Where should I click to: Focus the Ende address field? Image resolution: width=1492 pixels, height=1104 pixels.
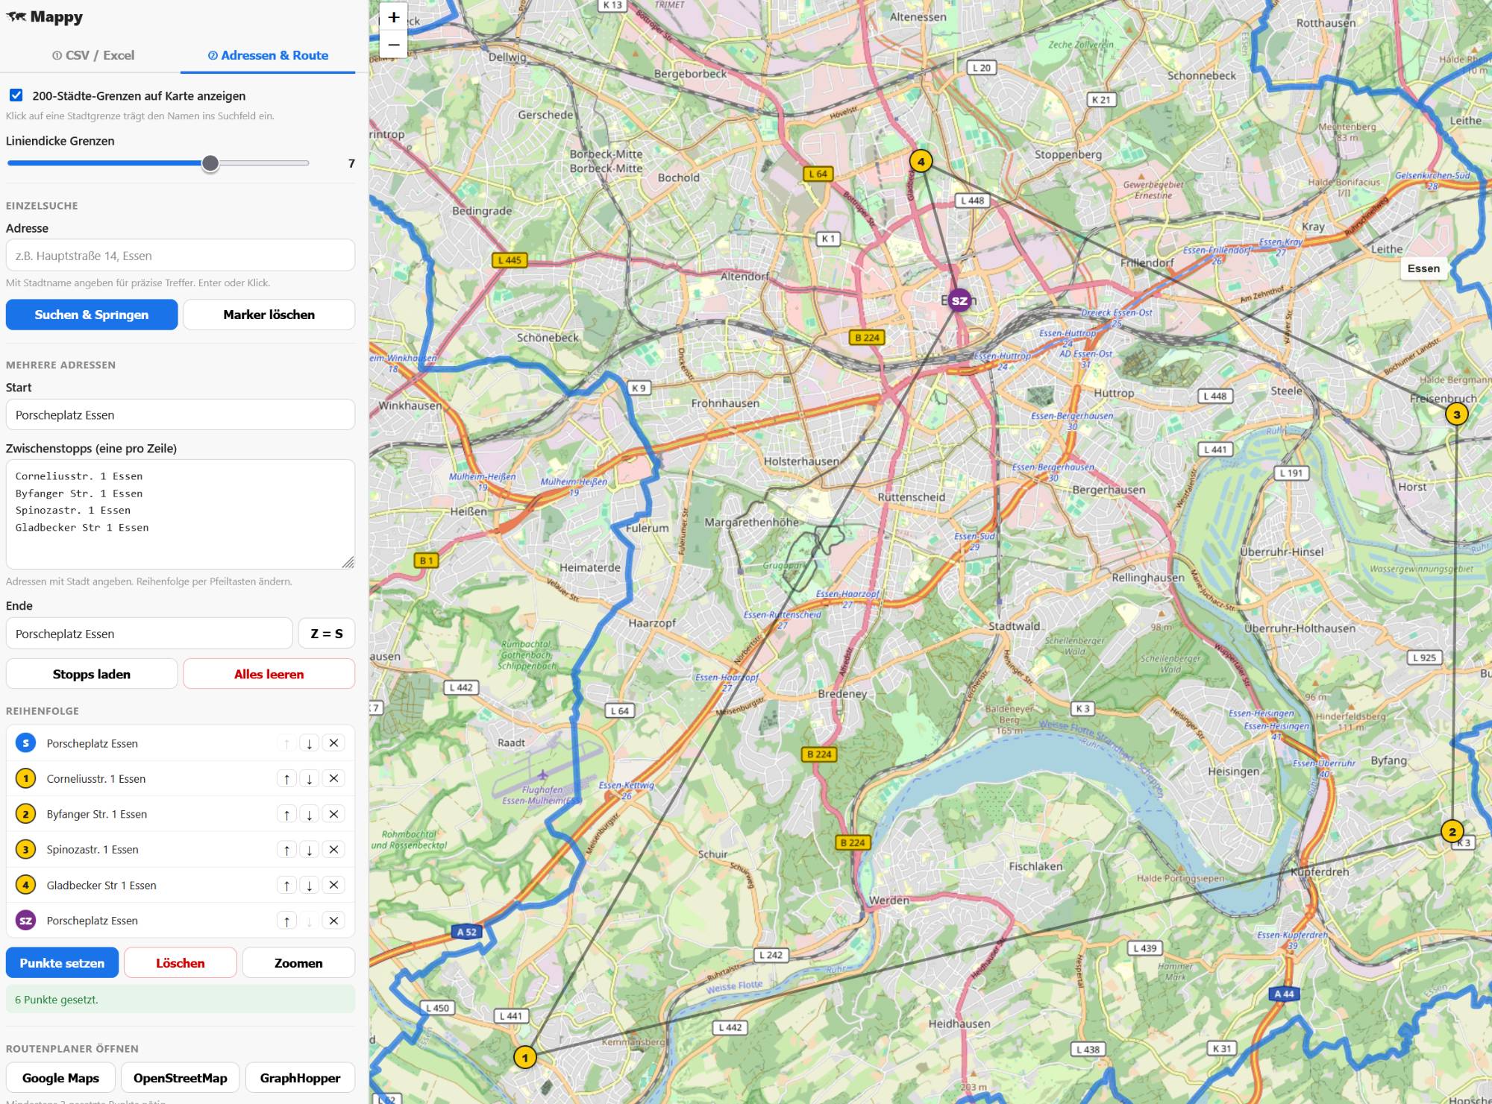pos(149,634)
